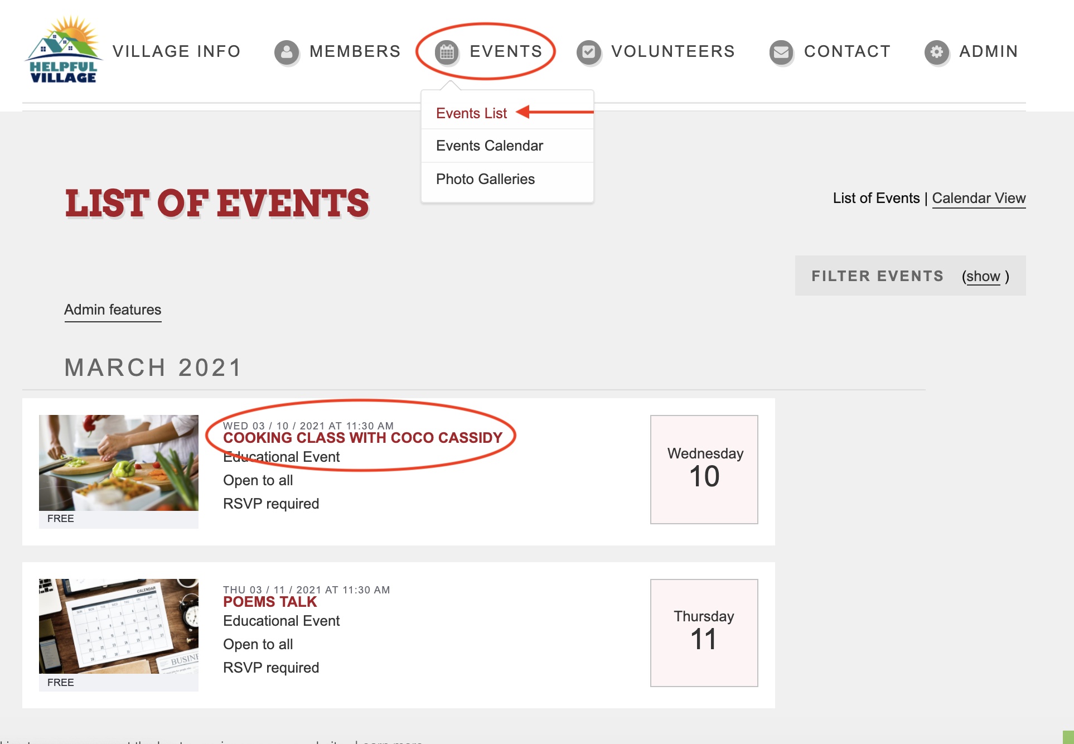Screen dimensions: 1074x744
Task: Open Admin features
Action: [112, 310]
